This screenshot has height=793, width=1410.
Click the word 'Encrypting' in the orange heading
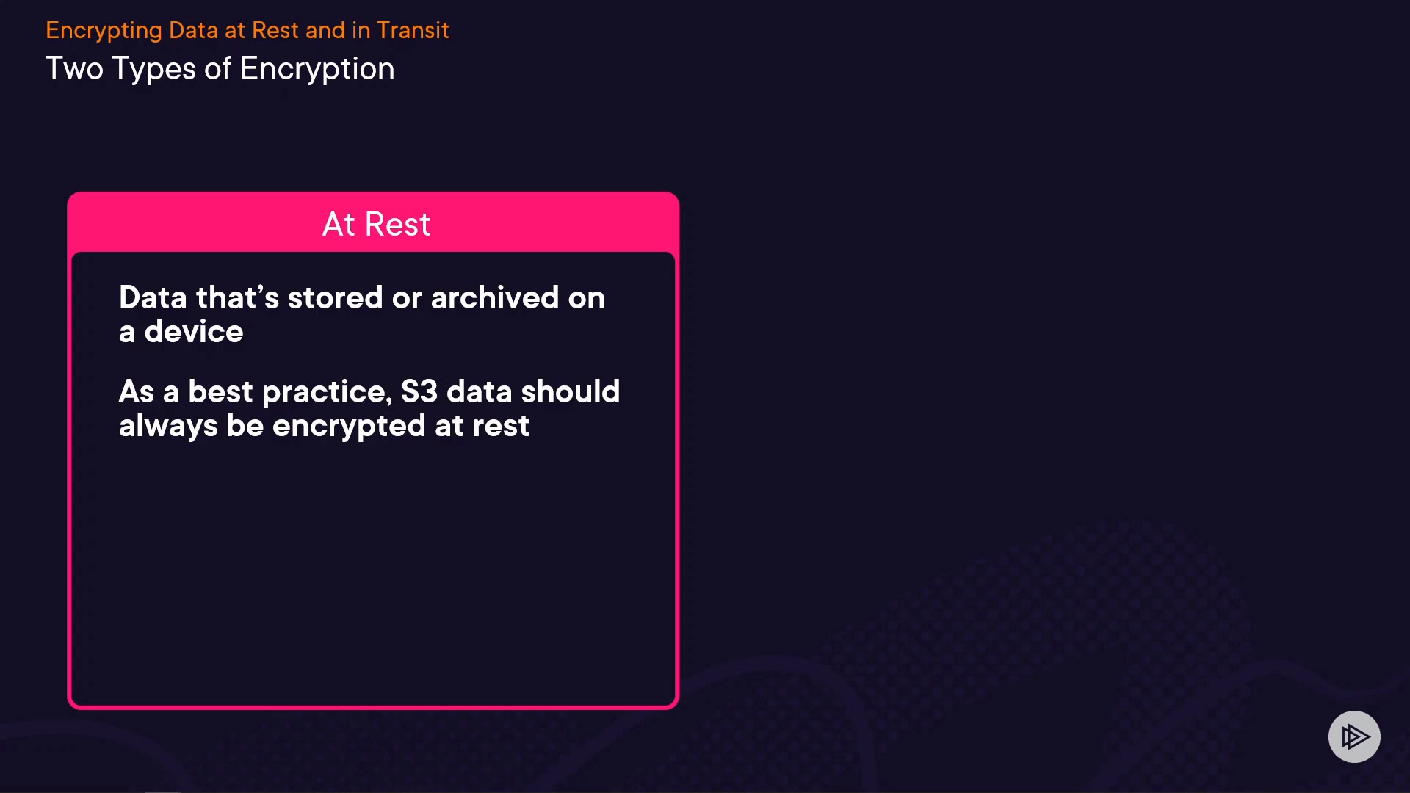(104, 30)
